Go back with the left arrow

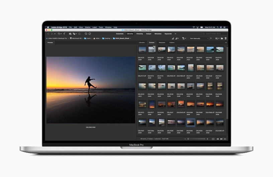[x=48, y=34]
